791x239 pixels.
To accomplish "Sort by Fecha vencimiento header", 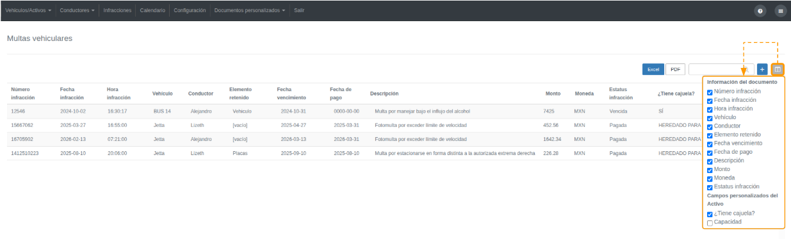I will click(x=291, y=94).
